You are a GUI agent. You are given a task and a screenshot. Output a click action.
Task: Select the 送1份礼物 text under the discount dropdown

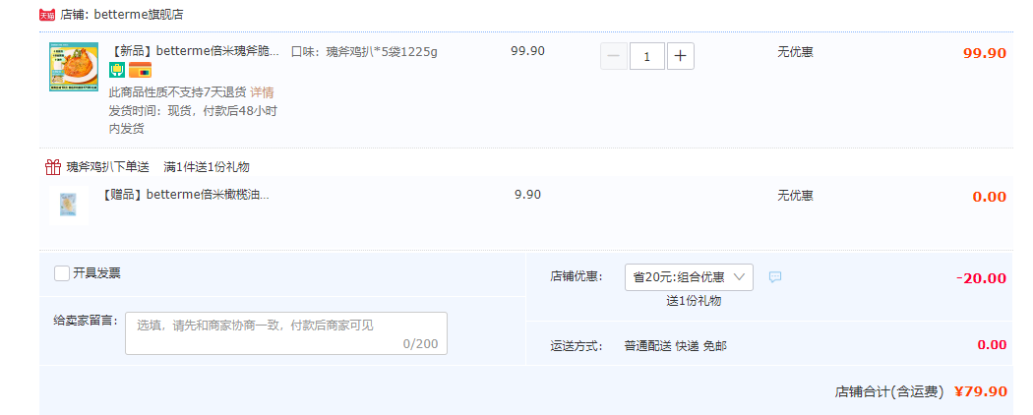click(x=694, y=301)
